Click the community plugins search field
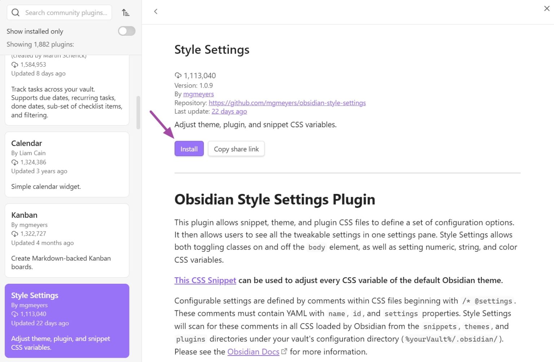This screenshot has height=362, width=554. coord(65,12)
